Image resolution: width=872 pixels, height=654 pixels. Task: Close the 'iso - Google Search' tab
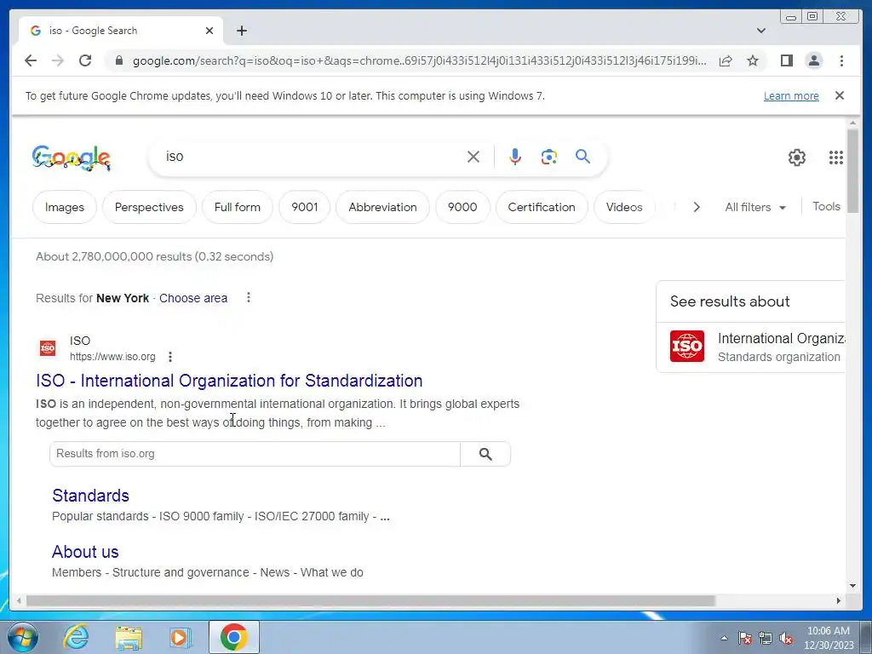coord(209,31)
